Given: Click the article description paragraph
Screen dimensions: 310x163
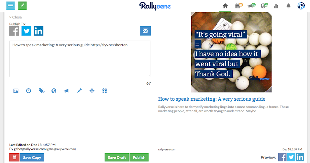Looking at the screenshot, I should 223,109.
